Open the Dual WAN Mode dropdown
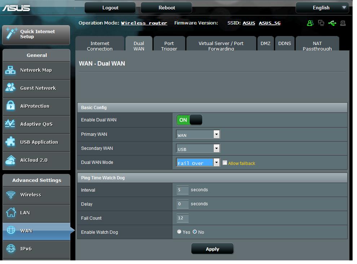This screenshot has height=264, width=357. pyautogui.click(x=198, y=162)
